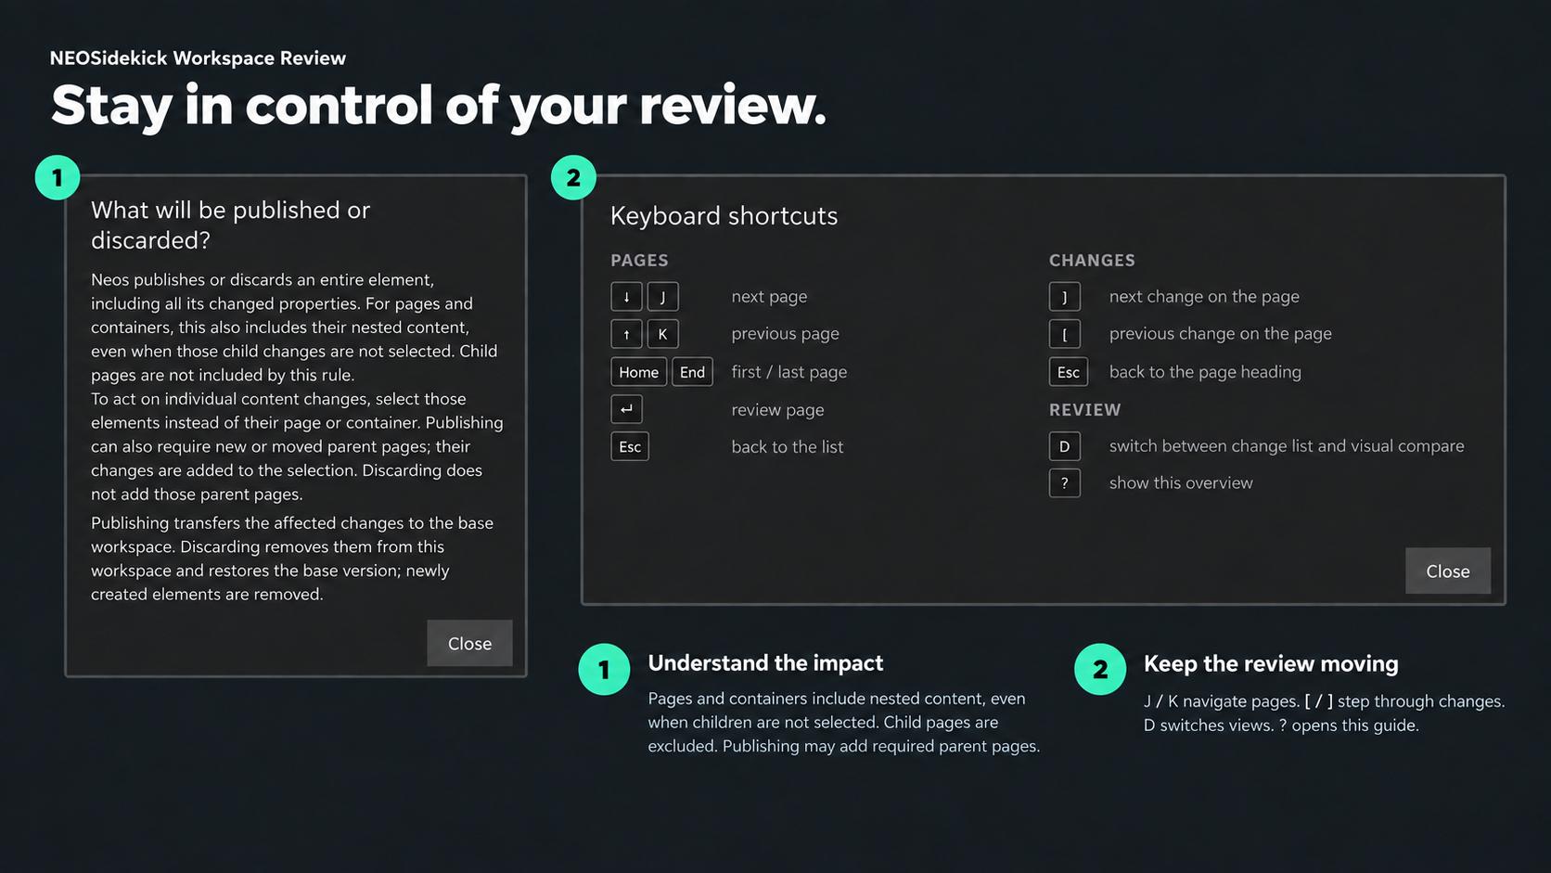Viewport: 1551px width, 873px height.
Task: Select 'previous change on the page' text
Action: [1220, 334]
